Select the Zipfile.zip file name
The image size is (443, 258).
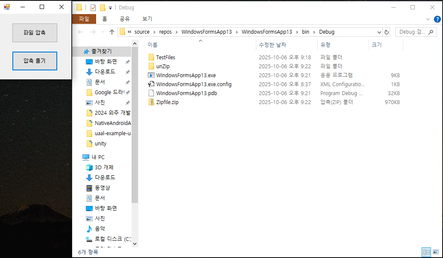tap(167, 102)
